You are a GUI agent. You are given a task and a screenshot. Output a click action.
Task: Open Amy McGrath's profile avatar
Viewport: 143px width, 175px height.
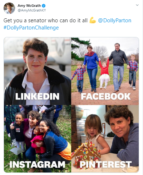pyautogui.click(x=9, y=8)
